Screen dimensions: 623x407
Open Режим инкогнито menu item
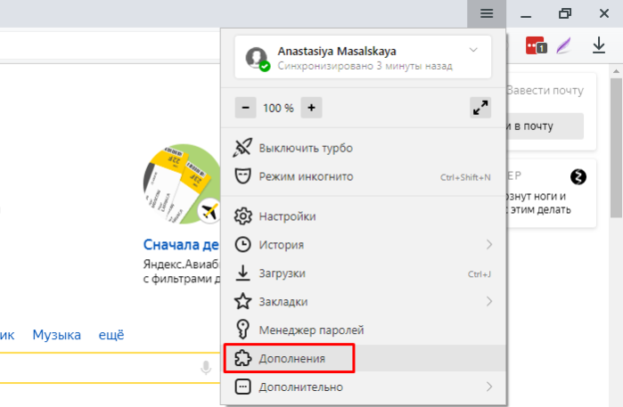tap(363, 176)
